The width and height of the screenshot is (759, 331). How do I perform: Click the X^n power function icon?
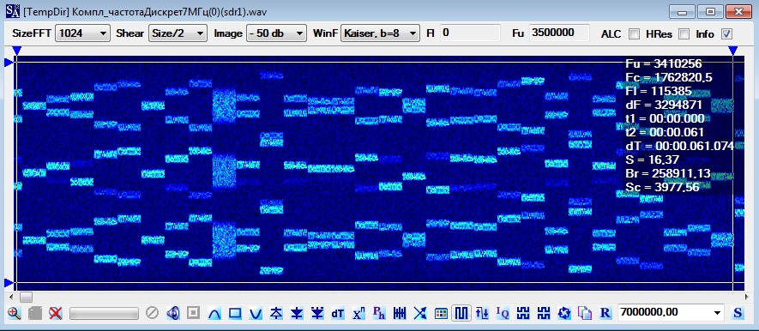(x=358, y=313)
